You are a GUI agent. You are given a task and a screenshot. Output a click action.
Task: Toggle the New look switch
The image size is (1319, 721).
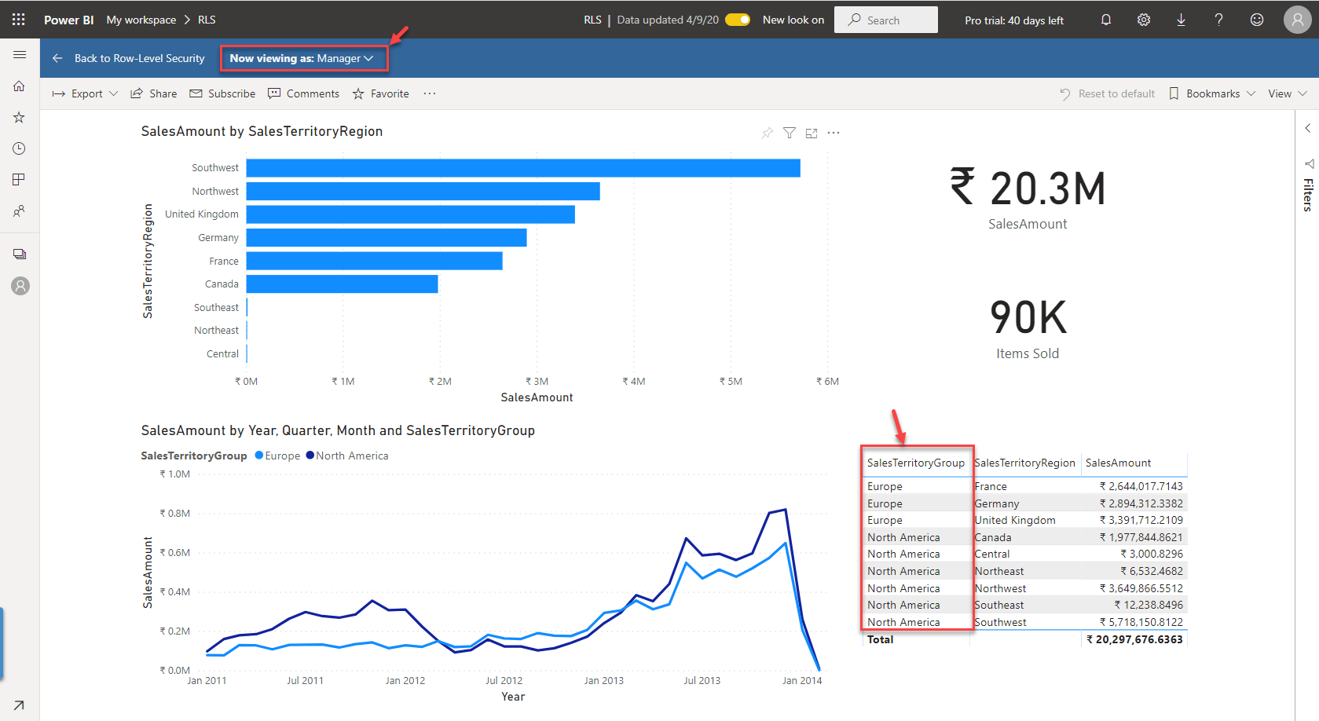click(738, 20)
